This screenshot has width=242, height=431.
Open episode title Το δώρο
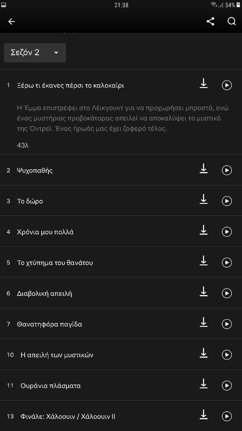coord(30,201)
